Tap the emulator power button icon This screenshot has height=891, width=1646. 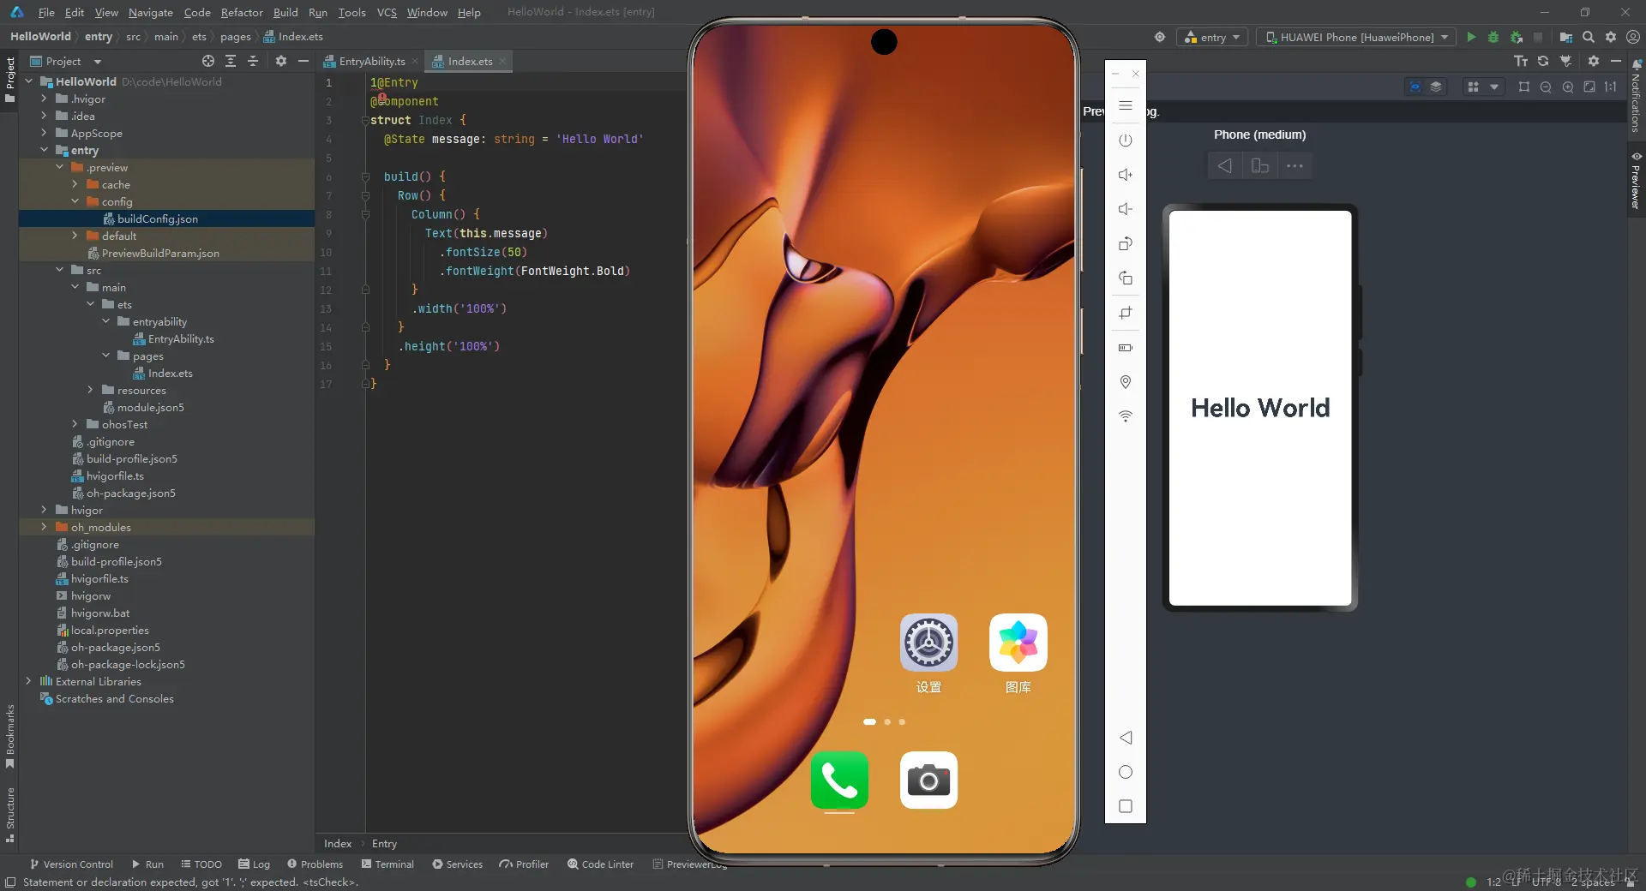(x=1126, y=140)
